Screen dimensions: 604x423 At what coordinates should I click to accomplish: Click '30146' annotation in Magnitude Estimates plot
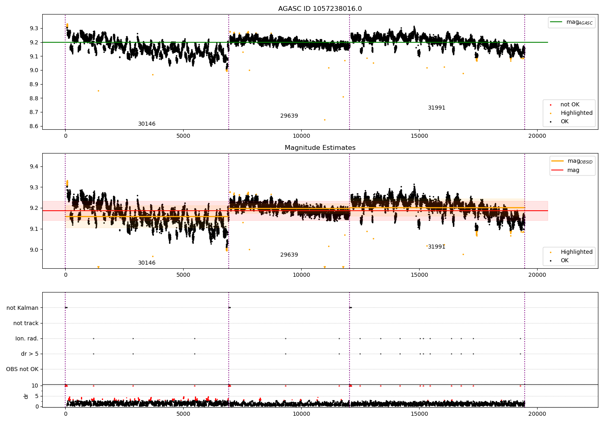(147, 263)
